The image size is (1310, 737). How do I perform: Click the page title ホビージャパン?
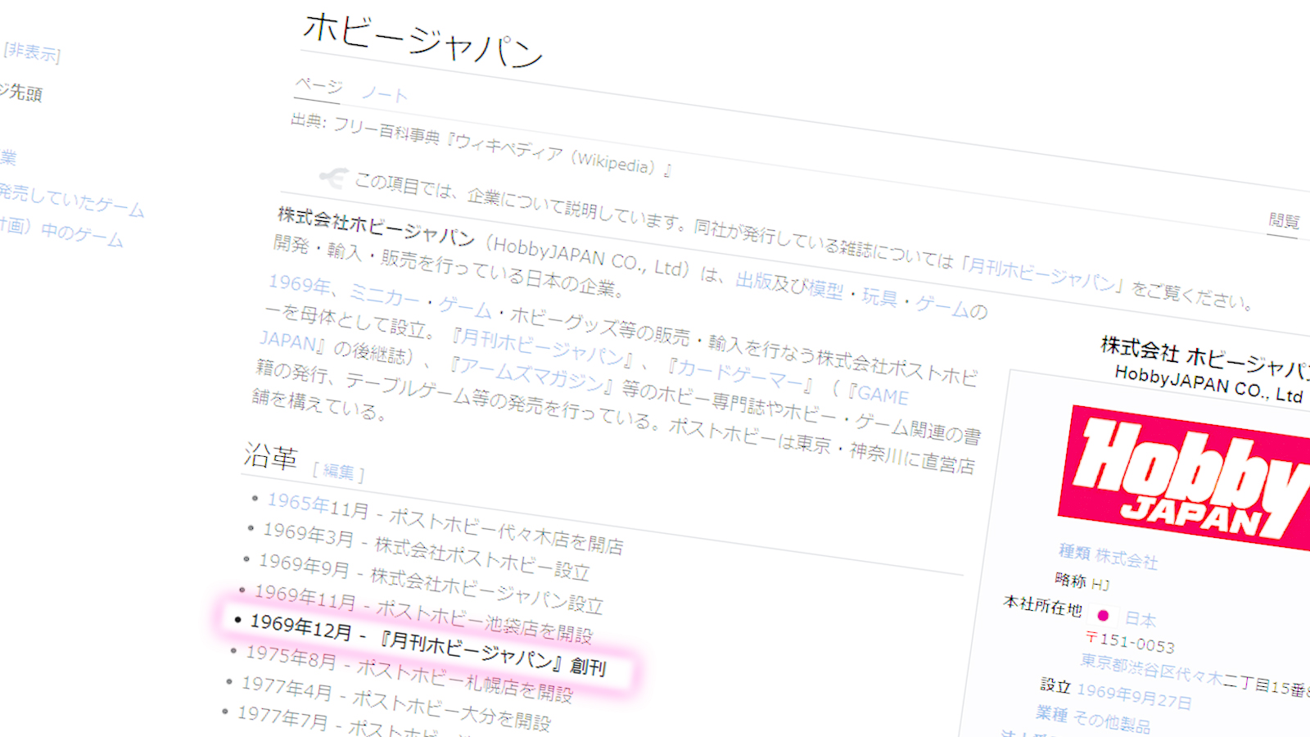click(x=423, y=41)
